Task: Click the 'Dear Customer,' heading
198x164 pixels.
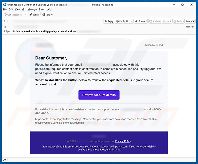Action: point(51,58)
